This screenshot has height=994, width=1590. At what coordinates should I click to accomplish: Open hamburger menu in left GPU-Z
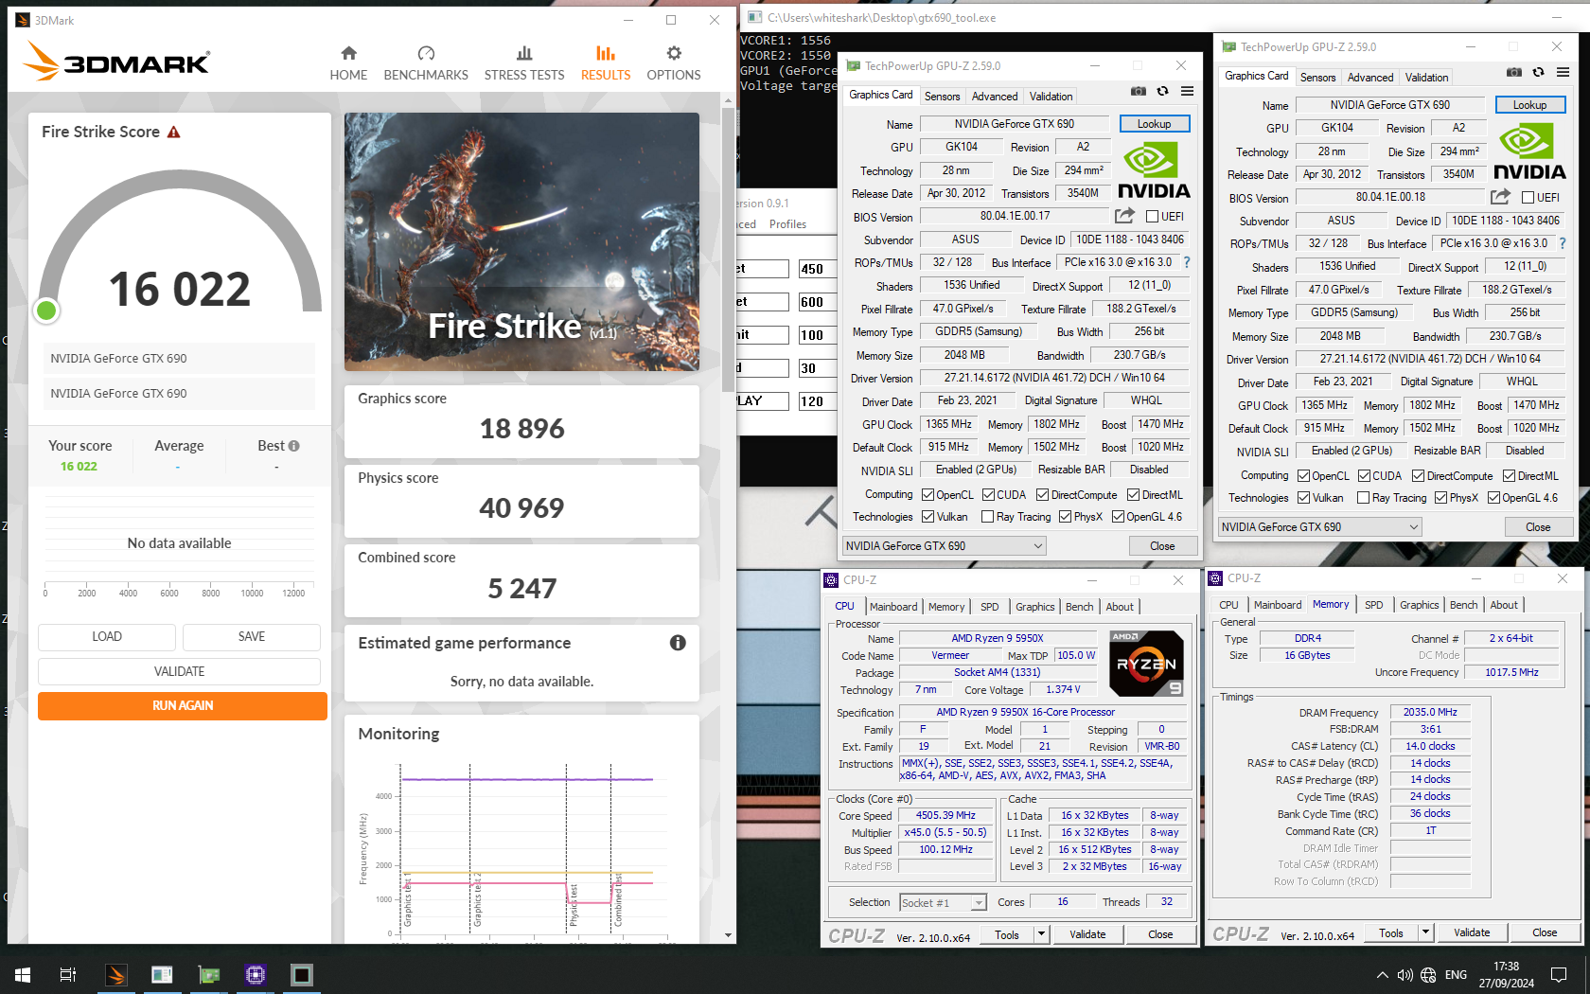[1187, 92]
